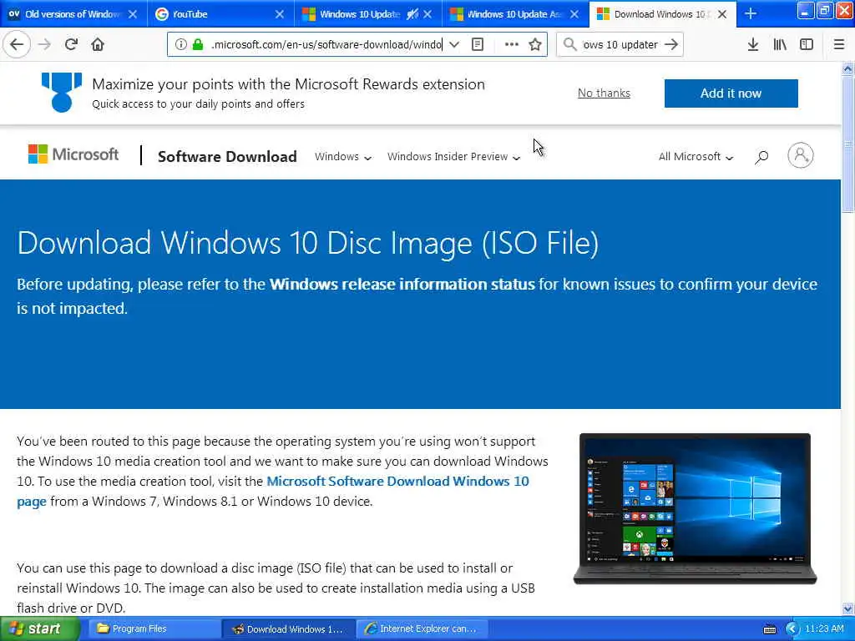Open the Windows Start menu
The height and width of the screenshot is (641, 855).
click(40, 628)
